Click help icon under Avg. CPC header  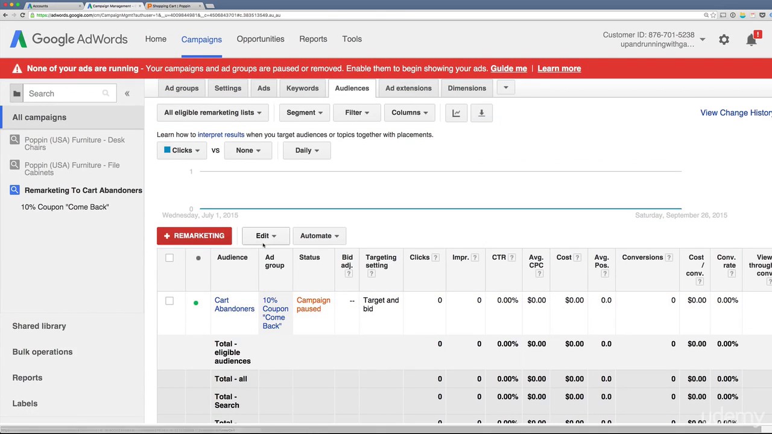(x=539, y=274)
